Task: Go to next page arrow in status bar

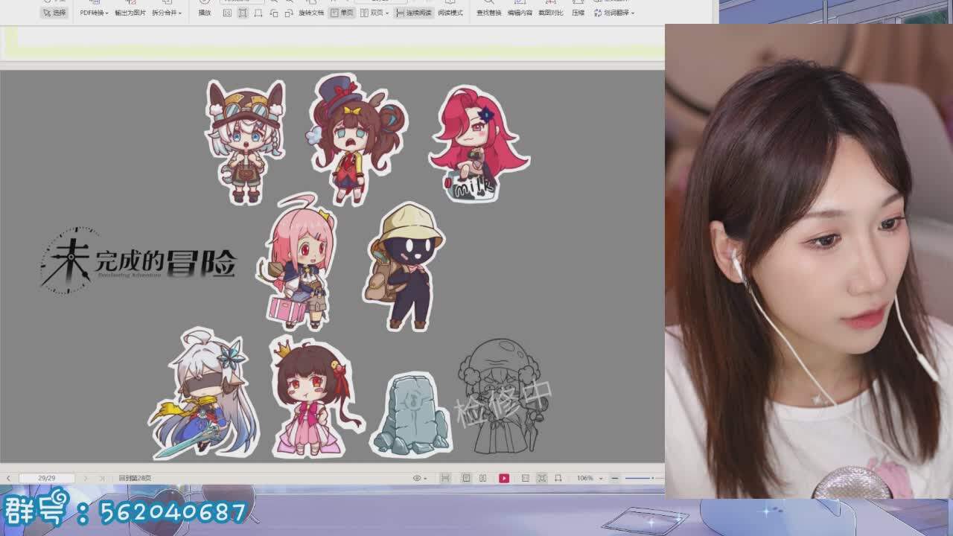Action: pyautogui.click(x=86, y=478)
